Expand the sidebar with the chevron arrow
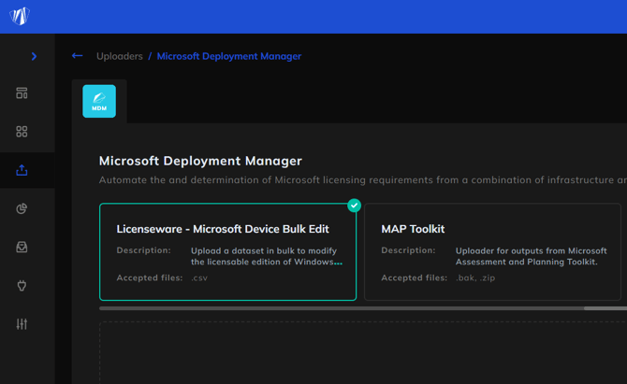The height and width of the screenshot is (384, 627). click(x=34, y=56)
